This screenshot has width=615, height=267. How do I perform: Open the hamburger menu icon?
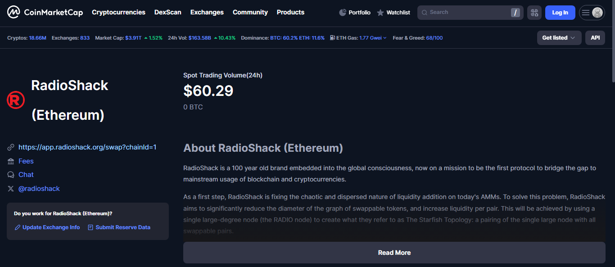(x=586, y=13)
